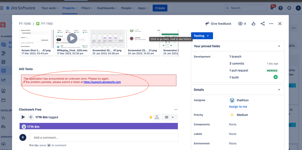Click the Jira Software logo
The height and width of the screenshot is (150, 302).
coord(20,8)
